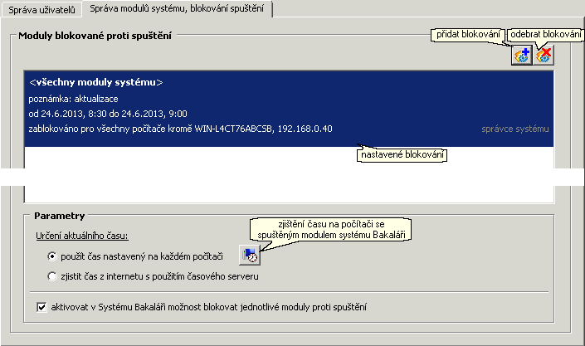Click the add blocking icon with blue plus

point(522,56)
